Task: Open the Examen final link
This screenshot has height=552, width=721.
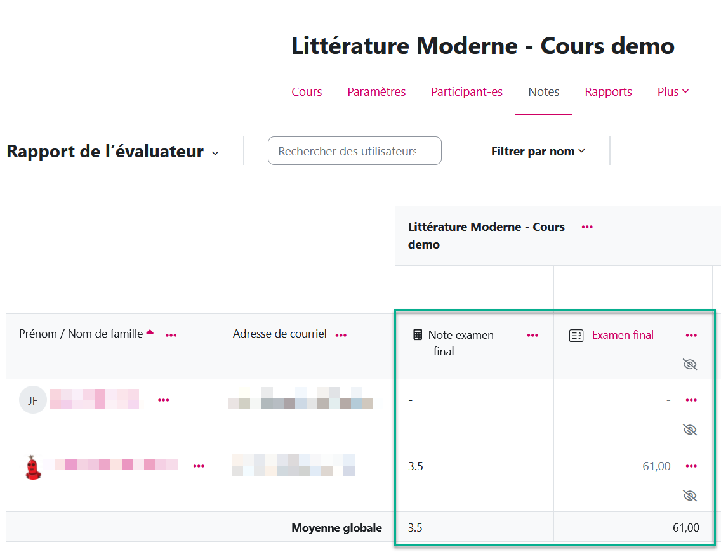Action: (623, 335)
